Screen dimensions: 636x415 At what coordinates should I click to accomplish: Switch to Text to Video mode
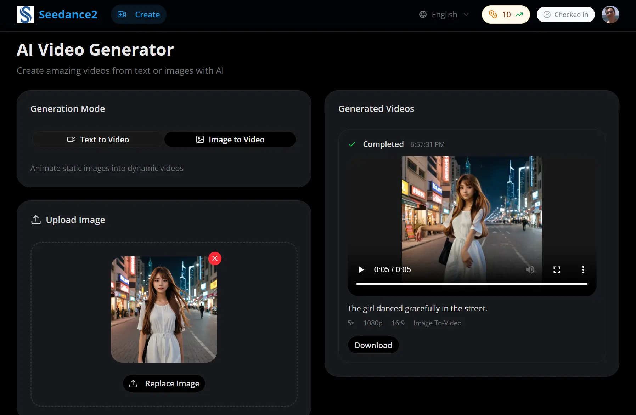(97, 140)
